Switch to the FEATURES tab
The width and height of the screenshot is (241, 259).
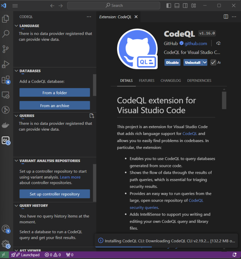(x=147, y=80)
